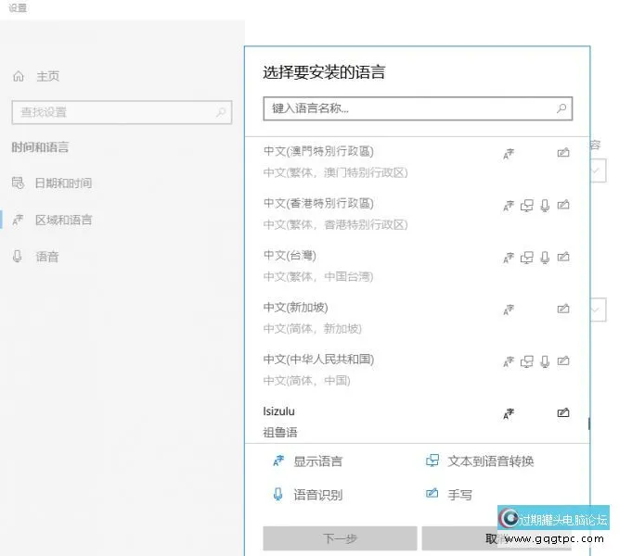Select 中文(香港特別行政區) language

tap(417, 214)
